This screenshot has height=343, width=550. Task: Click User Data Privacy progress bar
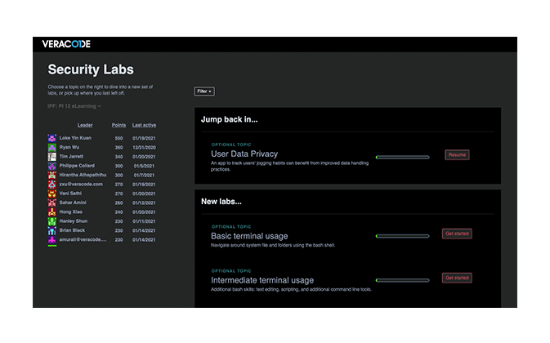click(x=402, y=157)
